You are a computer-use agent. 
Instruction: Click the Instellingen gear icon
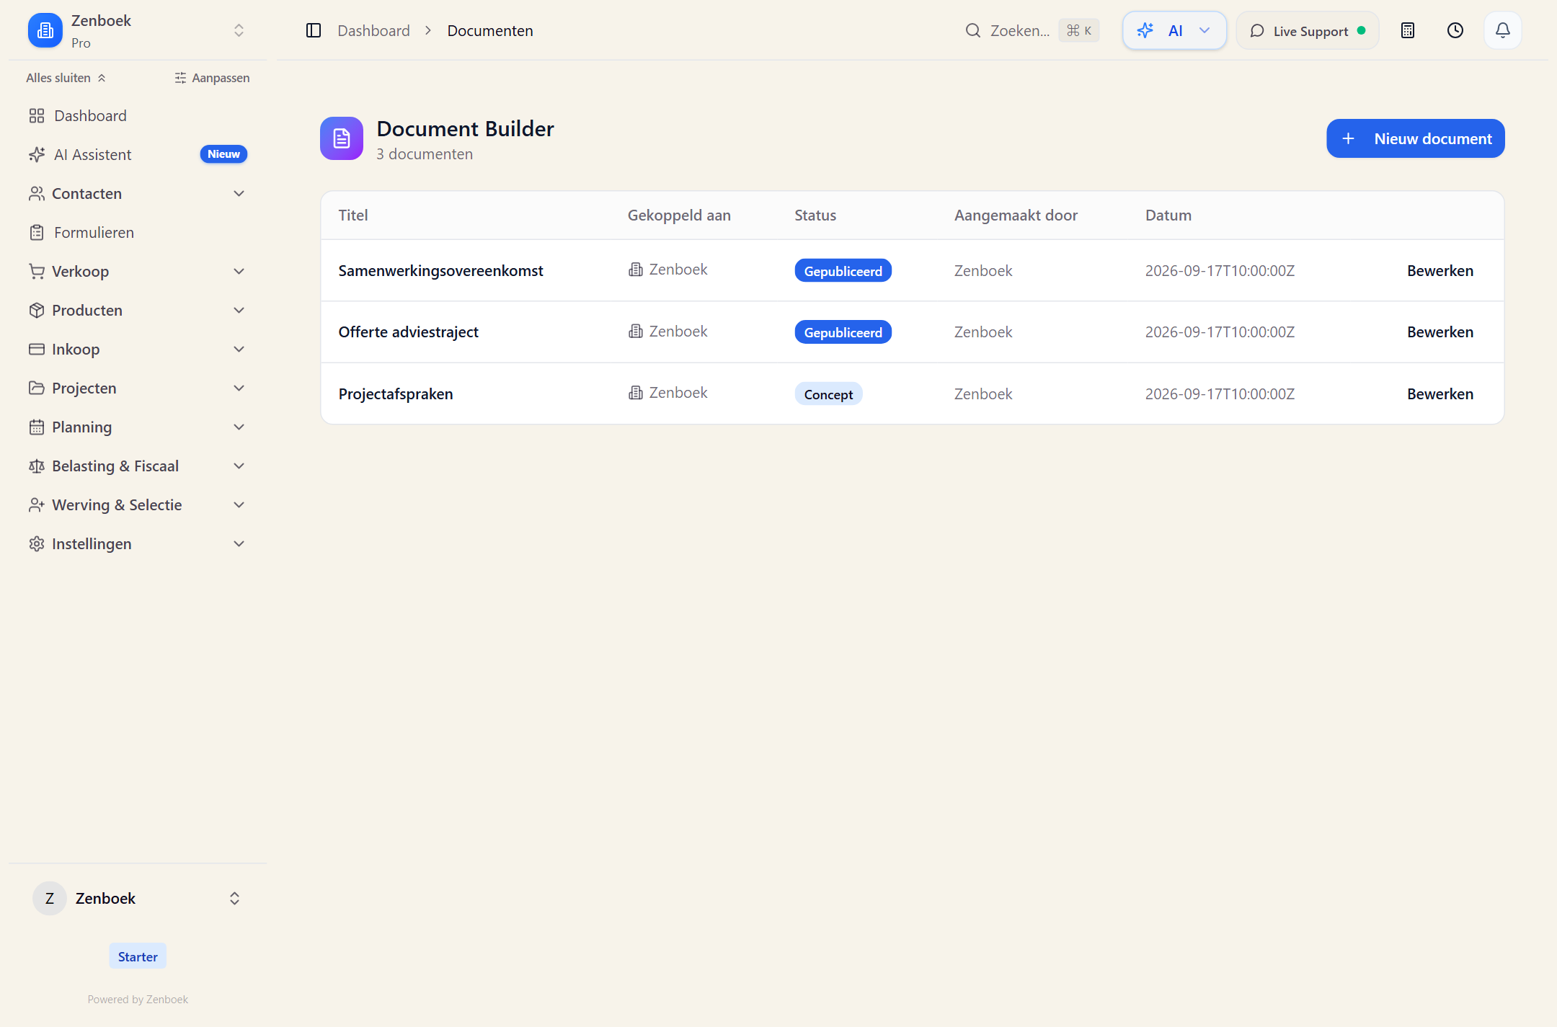pyautogui.click(x=37, y=543)
